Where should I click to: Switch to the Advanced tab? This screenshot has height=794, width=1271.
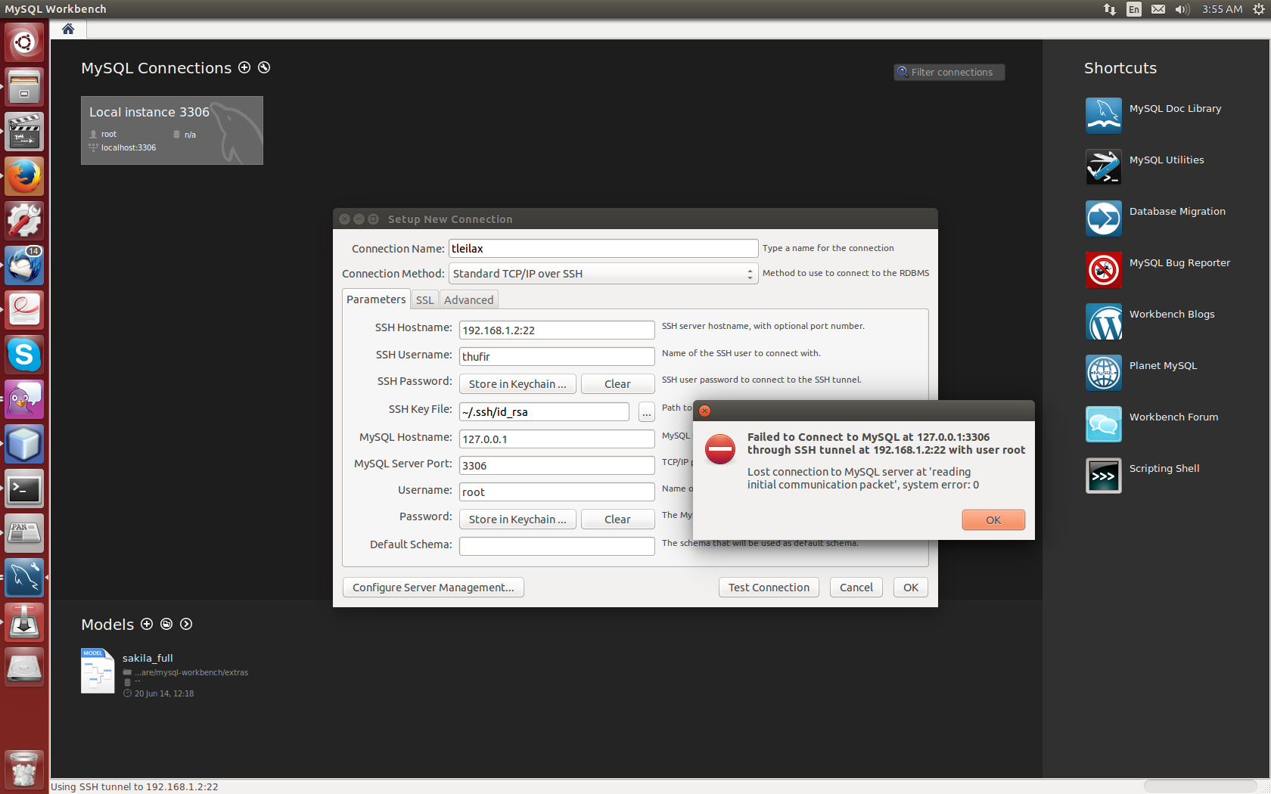click(468, 300)
